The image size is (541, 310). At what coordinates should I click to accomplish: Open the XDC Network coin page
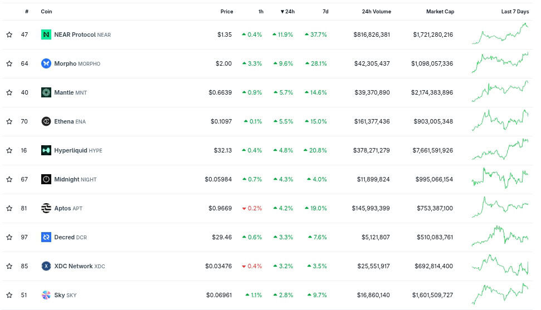point(73,266)
